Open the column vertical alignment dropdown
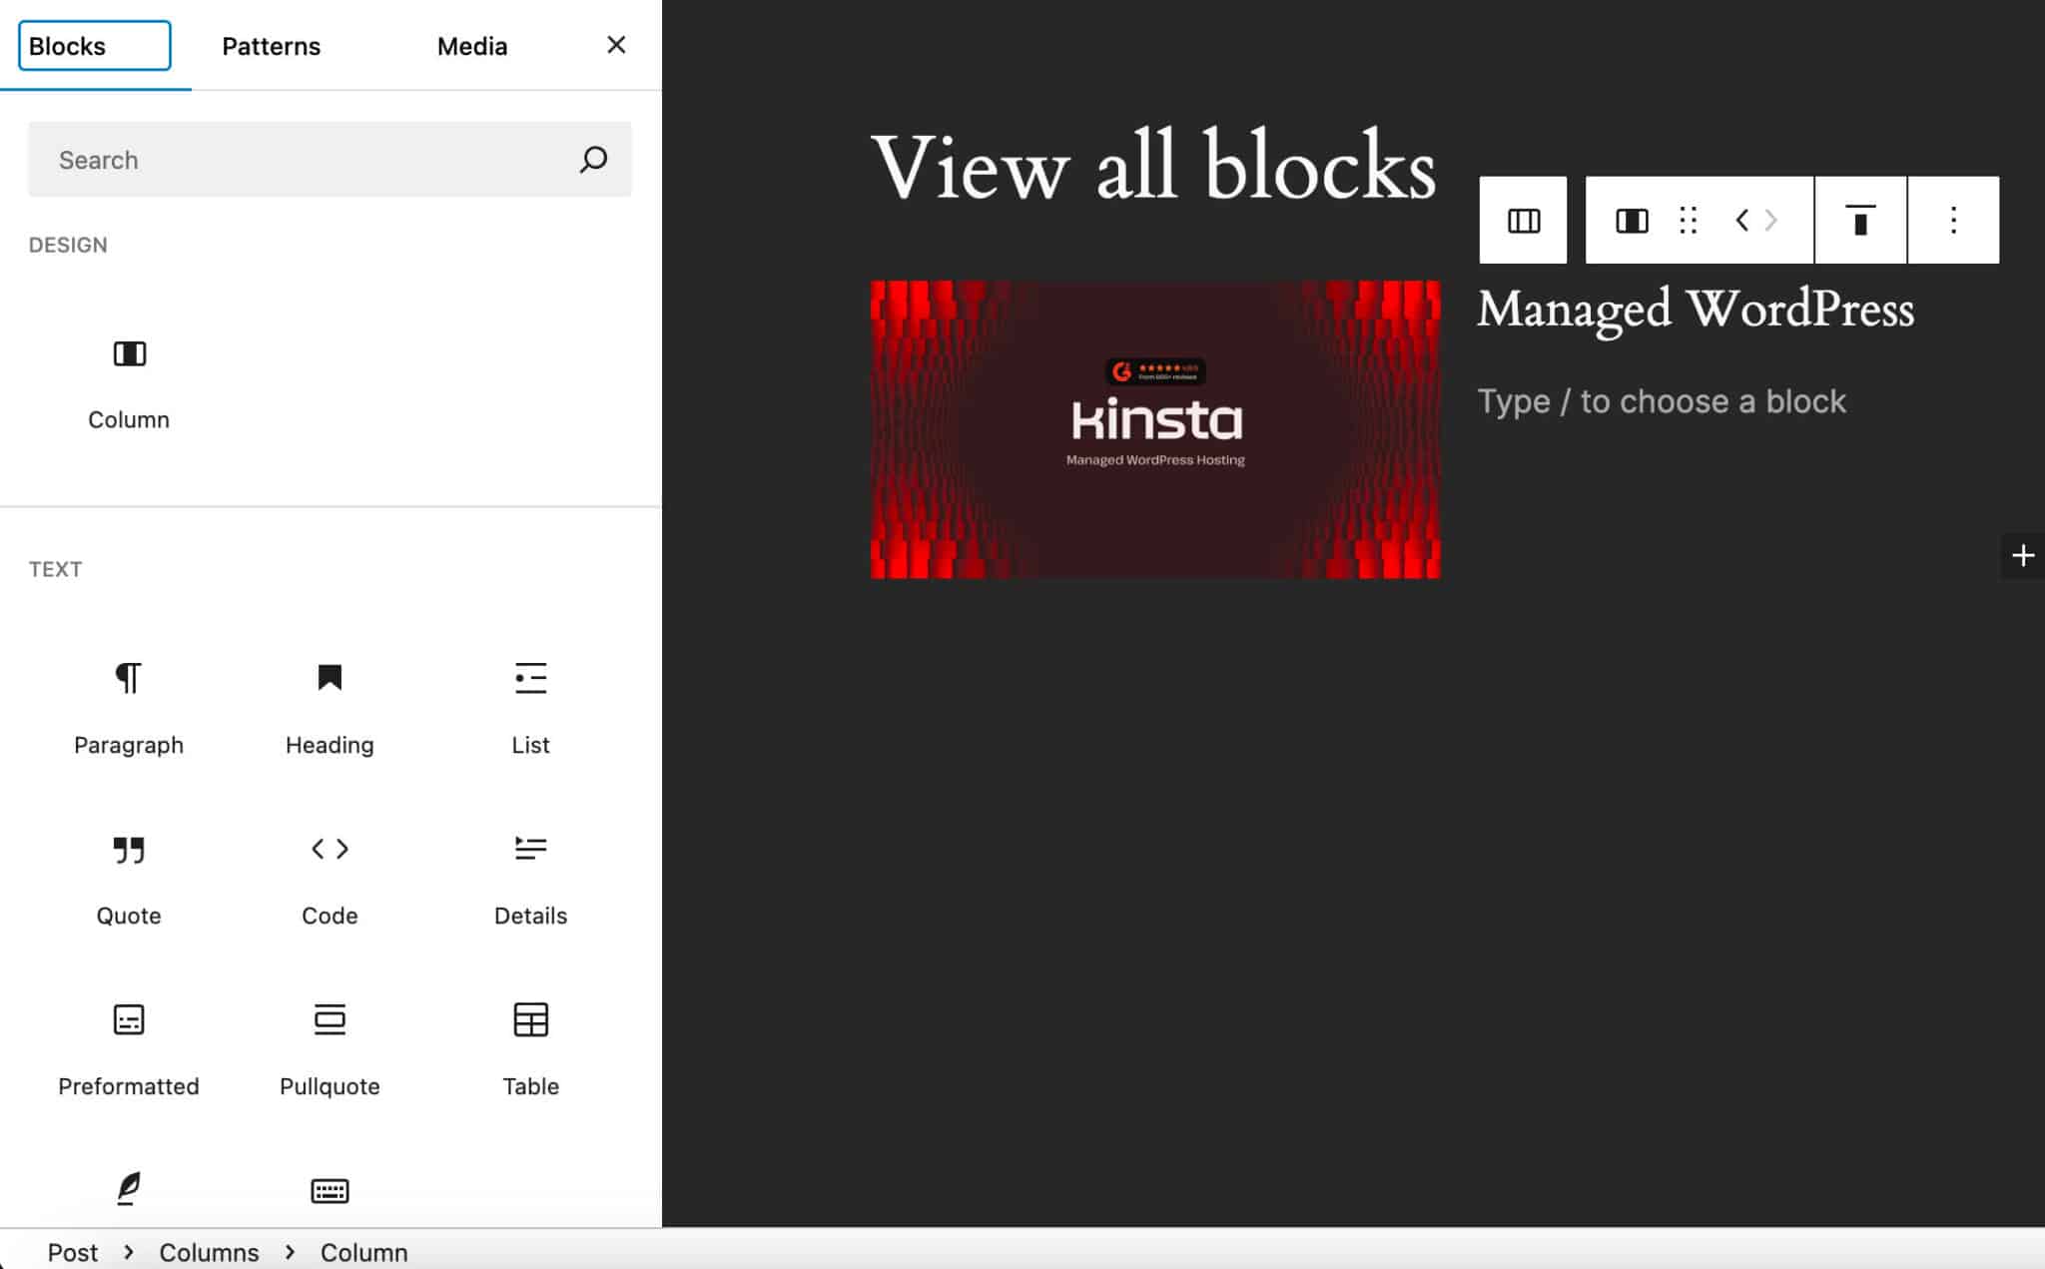 (x=1859, y=220)
